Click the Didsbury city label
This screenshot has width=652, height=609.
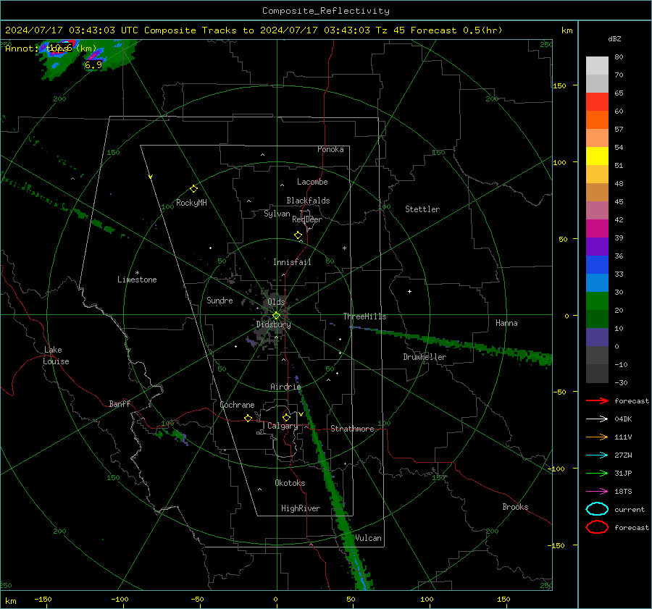click(273, 324)
